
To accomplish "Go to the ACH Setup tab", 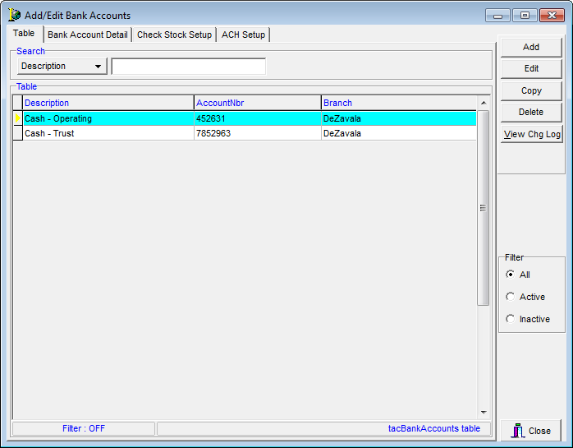I will tap(243, 35).
